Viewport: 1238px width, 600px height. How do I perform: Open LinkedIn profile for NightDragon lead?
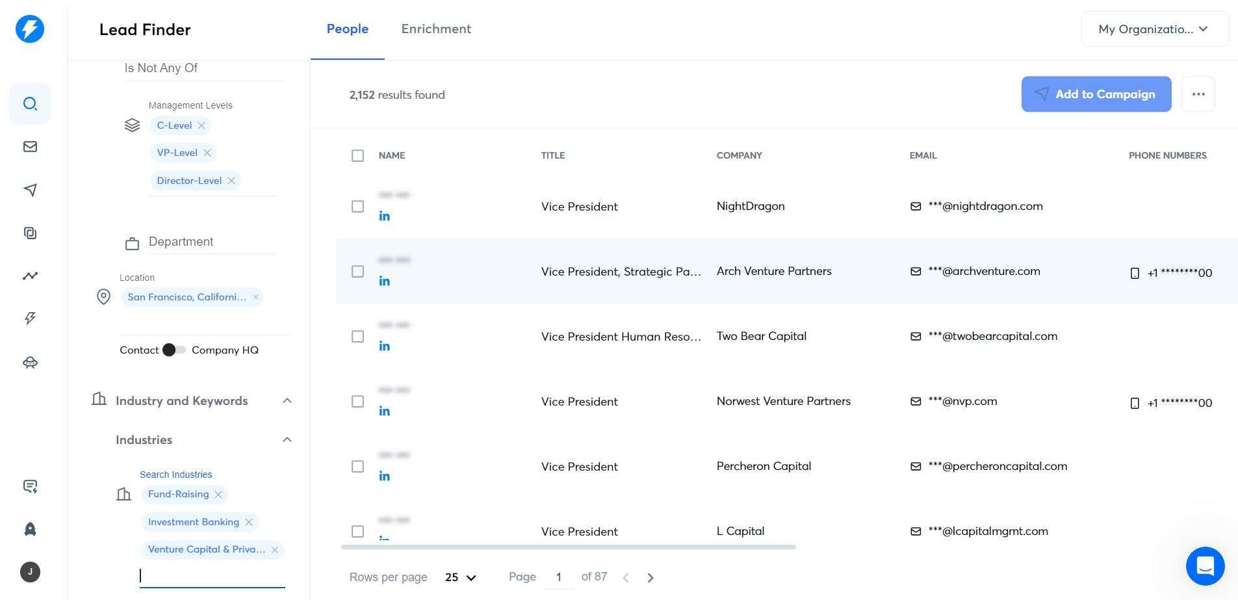coord(385,216)
